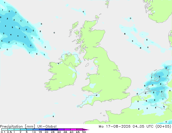The width and height of the screenshot is (172, 133).
Task: Click the 0.5 to 1 mm legend swatch
Action: pos(11,129)
